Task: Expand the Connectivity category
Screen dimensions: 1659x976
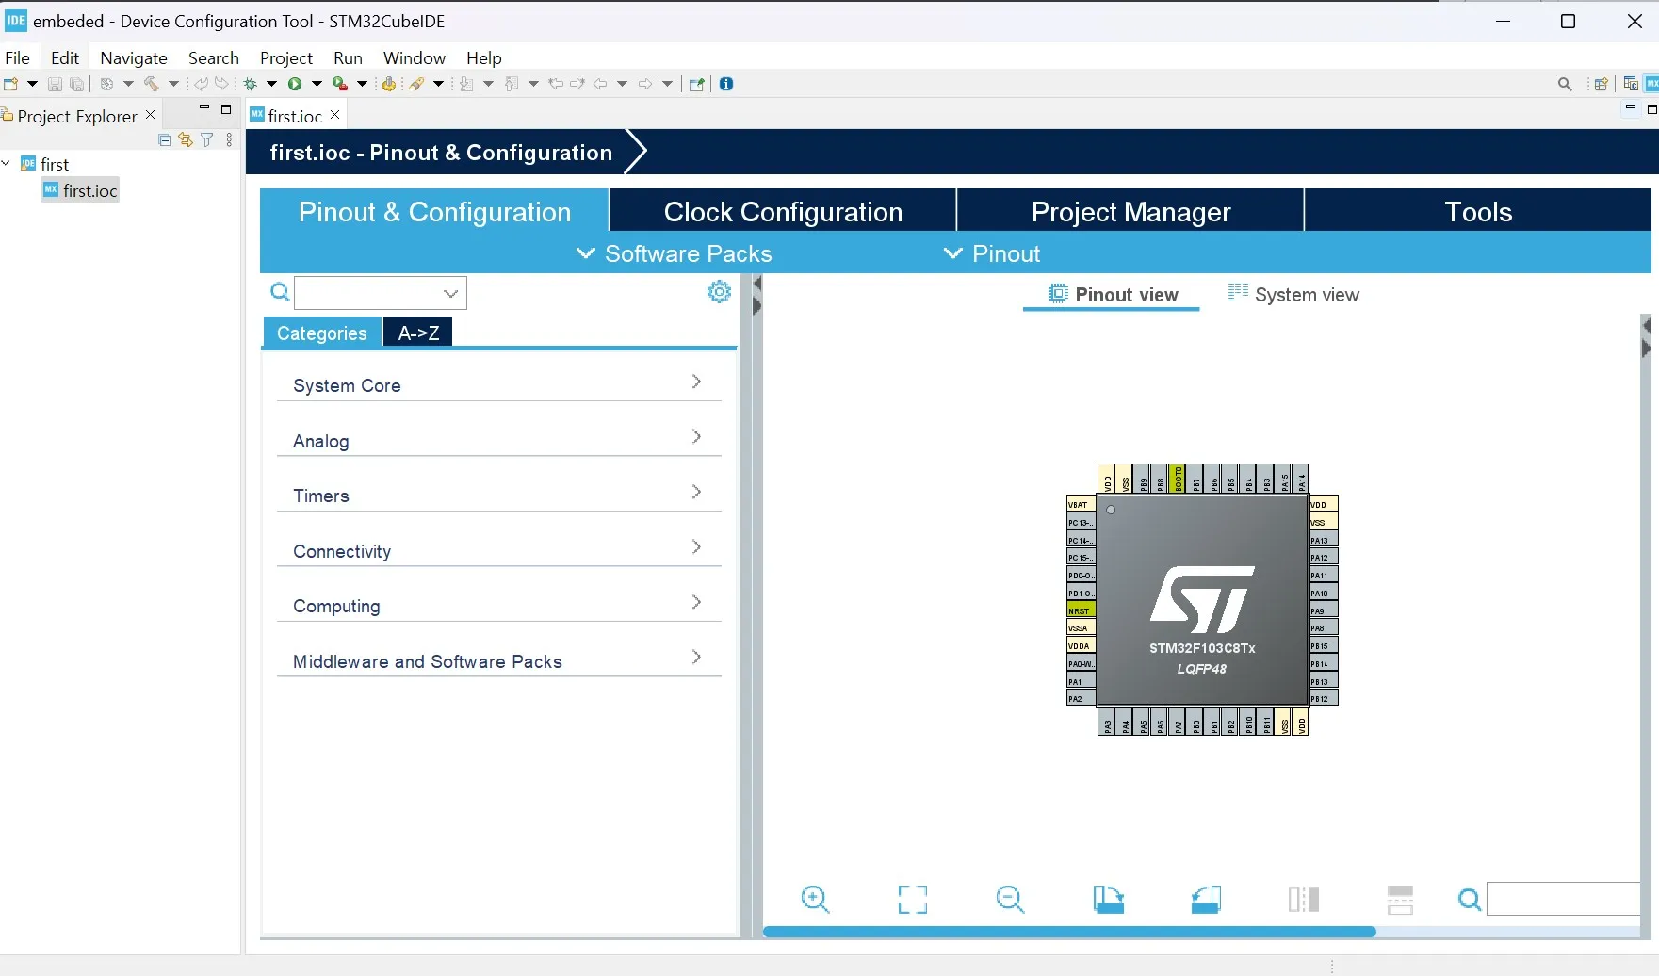Action: [498, 550]
